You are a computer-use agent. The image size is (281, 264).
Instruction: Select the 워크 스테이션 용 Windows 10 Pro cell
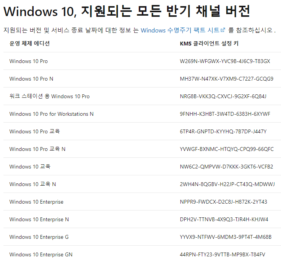pos(49,96)
